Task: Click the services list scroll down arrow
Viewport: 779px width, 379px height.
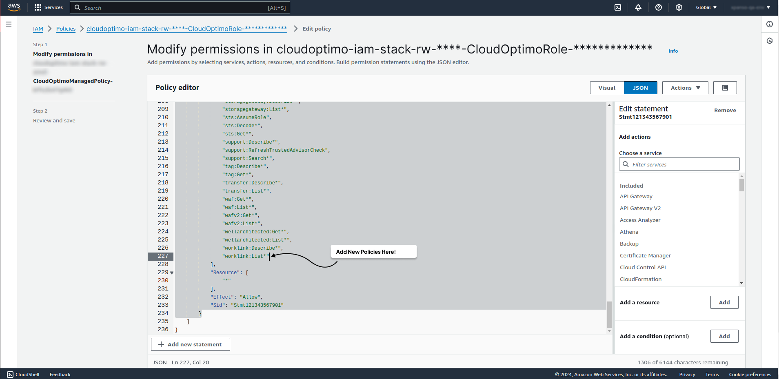Action: pos(741,283)
